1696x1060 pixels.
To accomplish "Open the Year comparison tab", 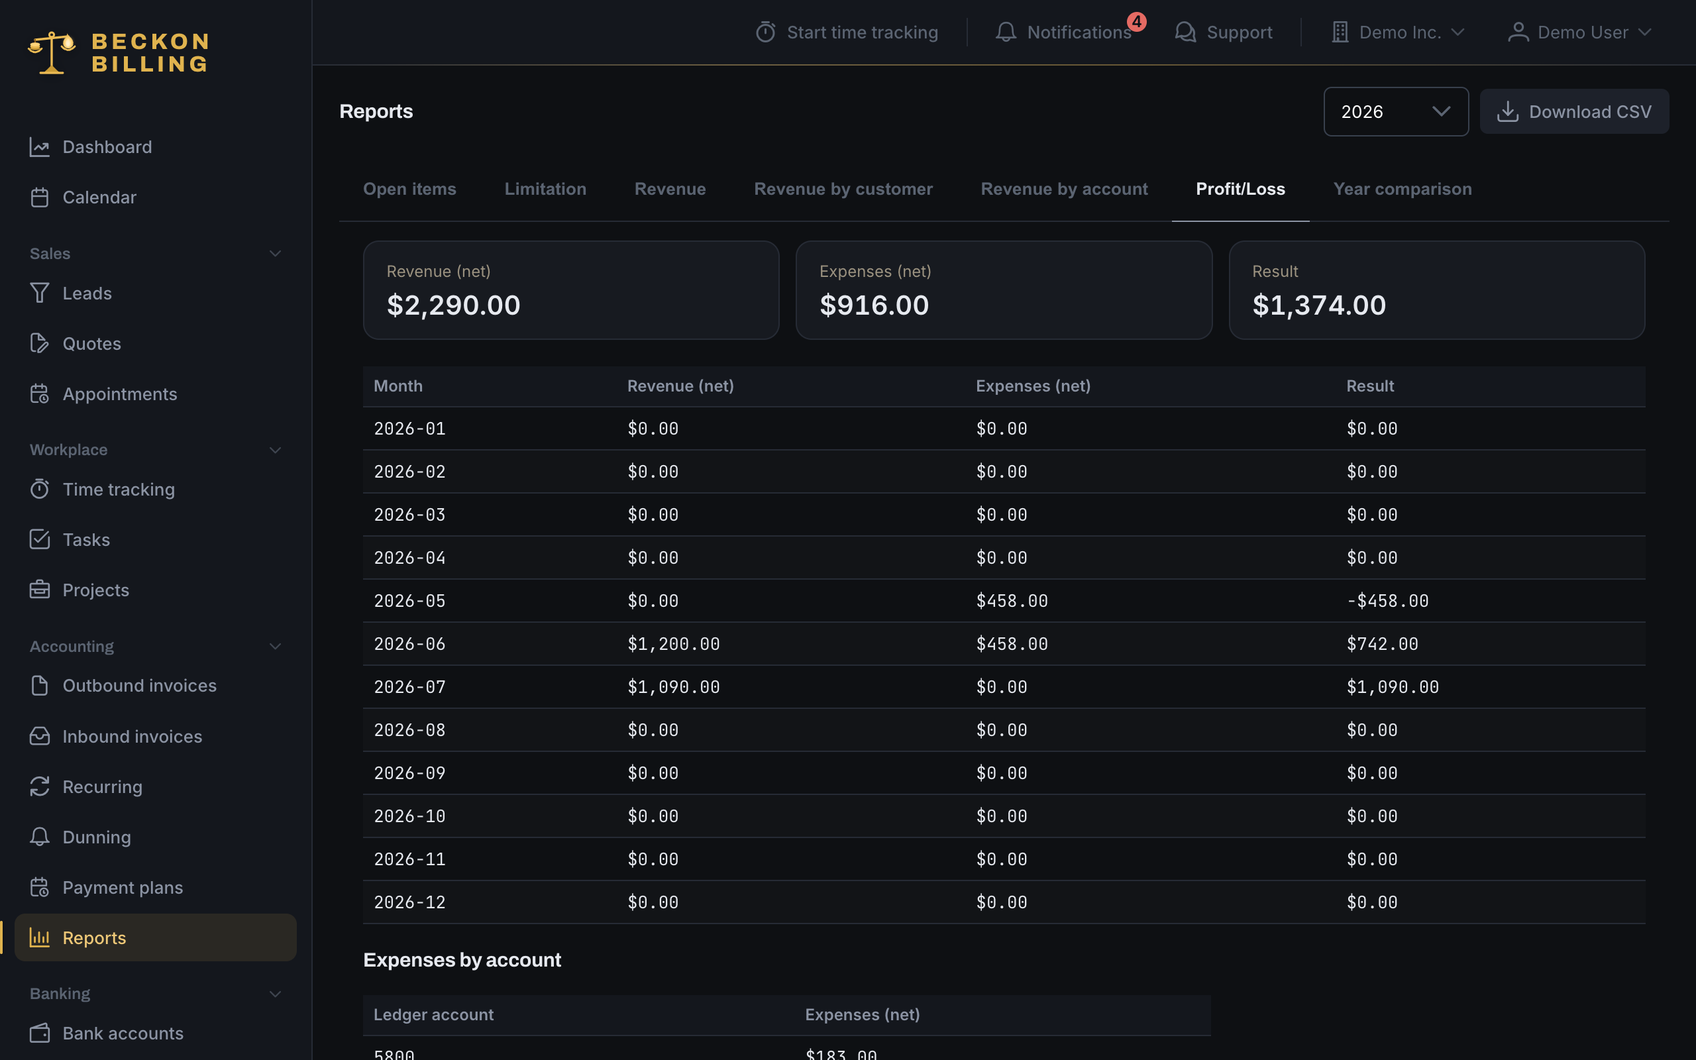I will click(x=1403, y=189).
